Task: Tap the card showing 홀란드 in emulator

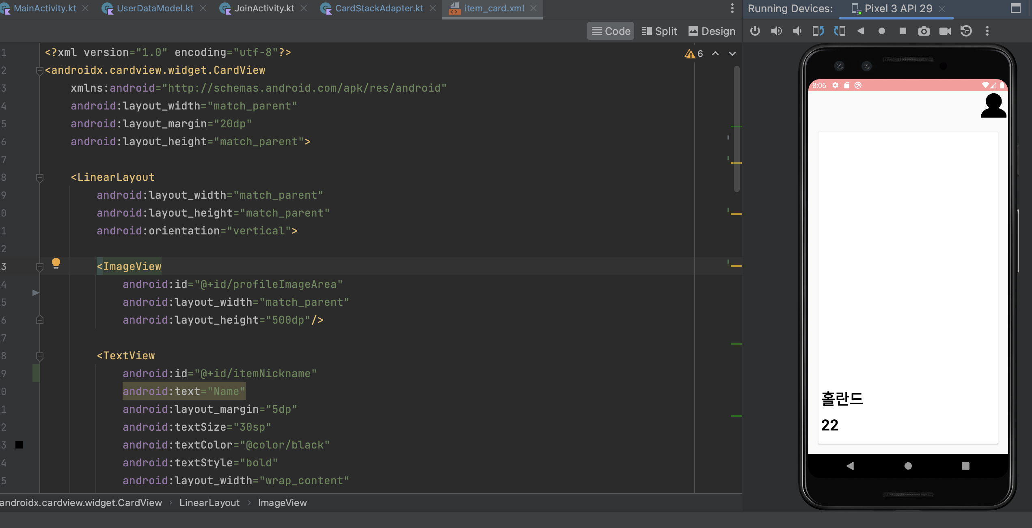Action: point(908,287)
